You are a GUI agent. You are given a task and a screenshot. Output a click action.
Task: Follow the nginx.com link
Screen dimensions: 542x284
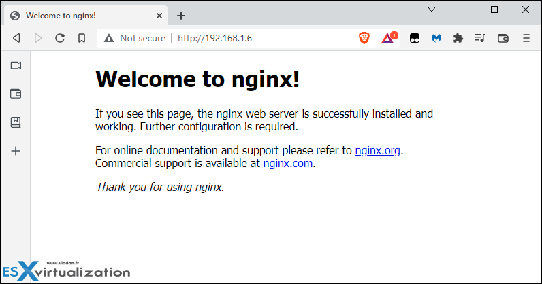tap(287, 163)
